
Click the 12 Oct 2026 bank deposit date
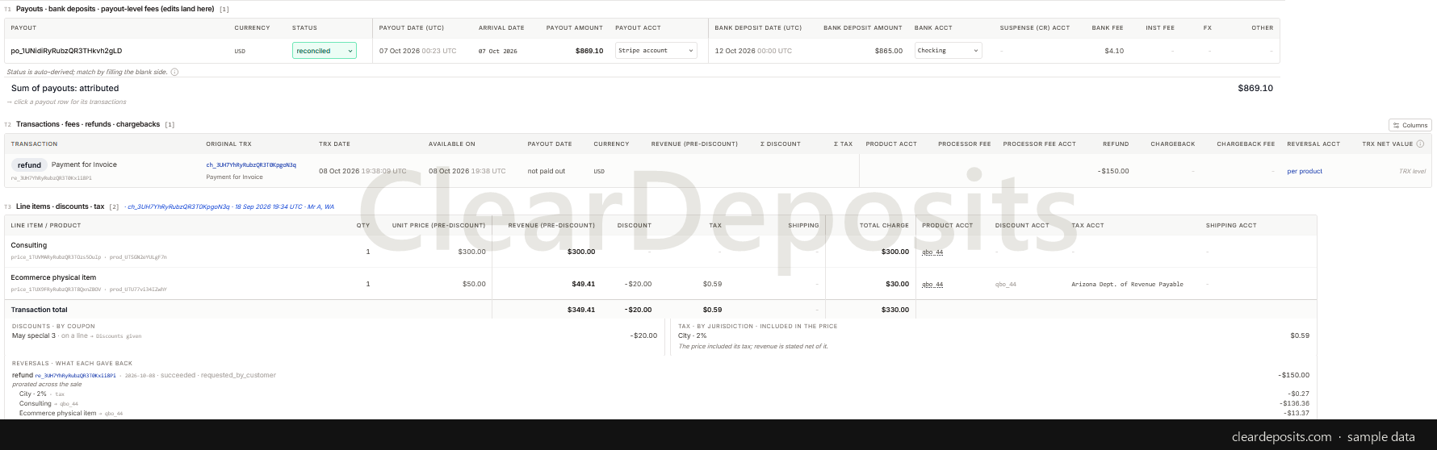(753, 51)
